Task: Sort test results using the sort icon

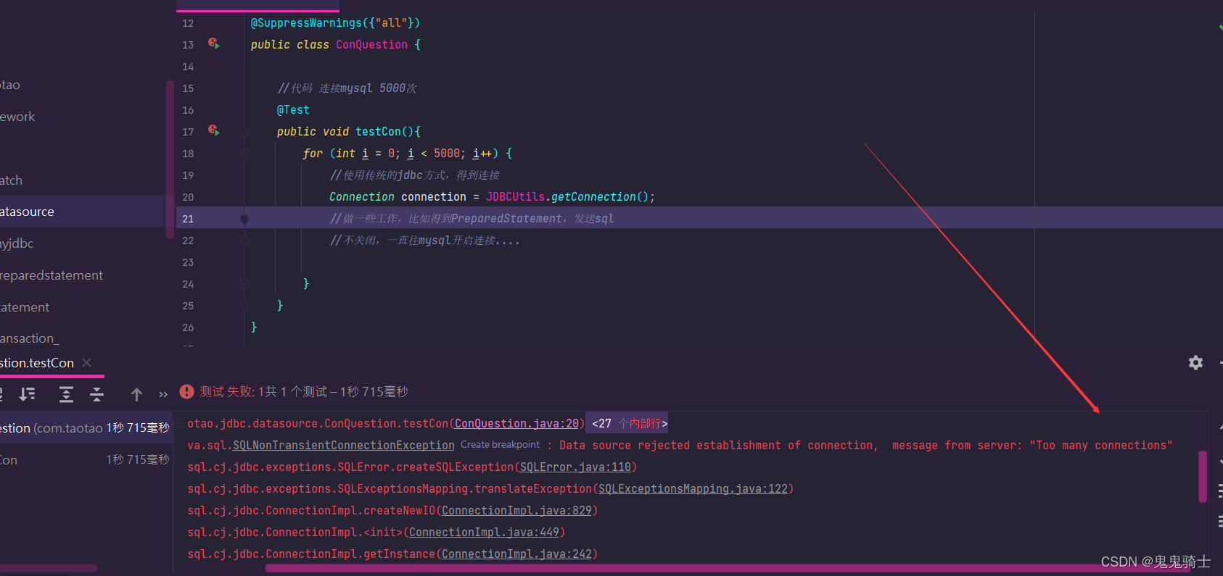Action: tap(28, 394)
